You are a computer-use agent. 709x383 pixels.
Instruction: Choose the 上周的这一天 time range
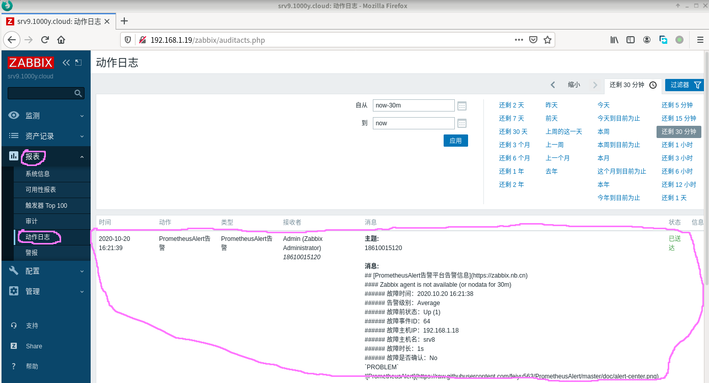(x=564, y=131)
